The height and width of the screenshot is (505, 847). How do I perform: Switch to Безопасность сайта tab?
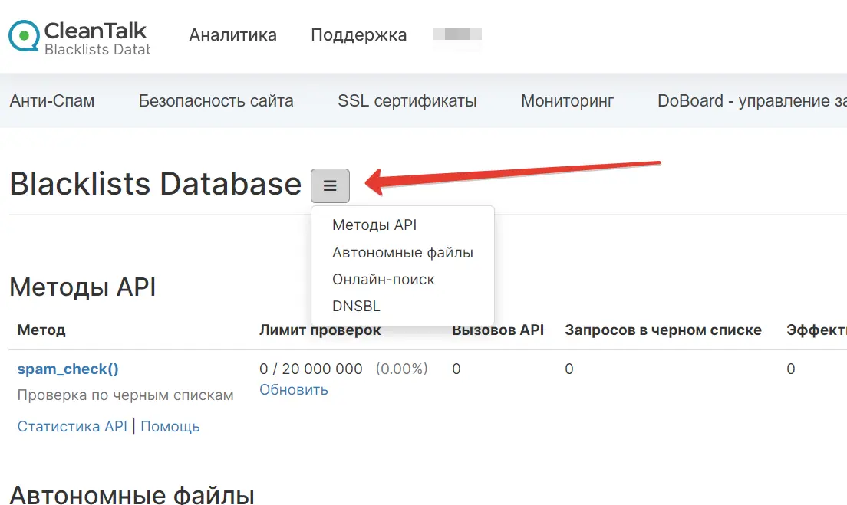216,101
